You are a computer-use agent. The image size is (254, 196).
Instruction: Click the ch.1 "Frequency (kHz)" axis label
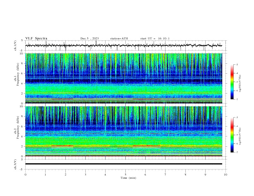click(18, 75)
